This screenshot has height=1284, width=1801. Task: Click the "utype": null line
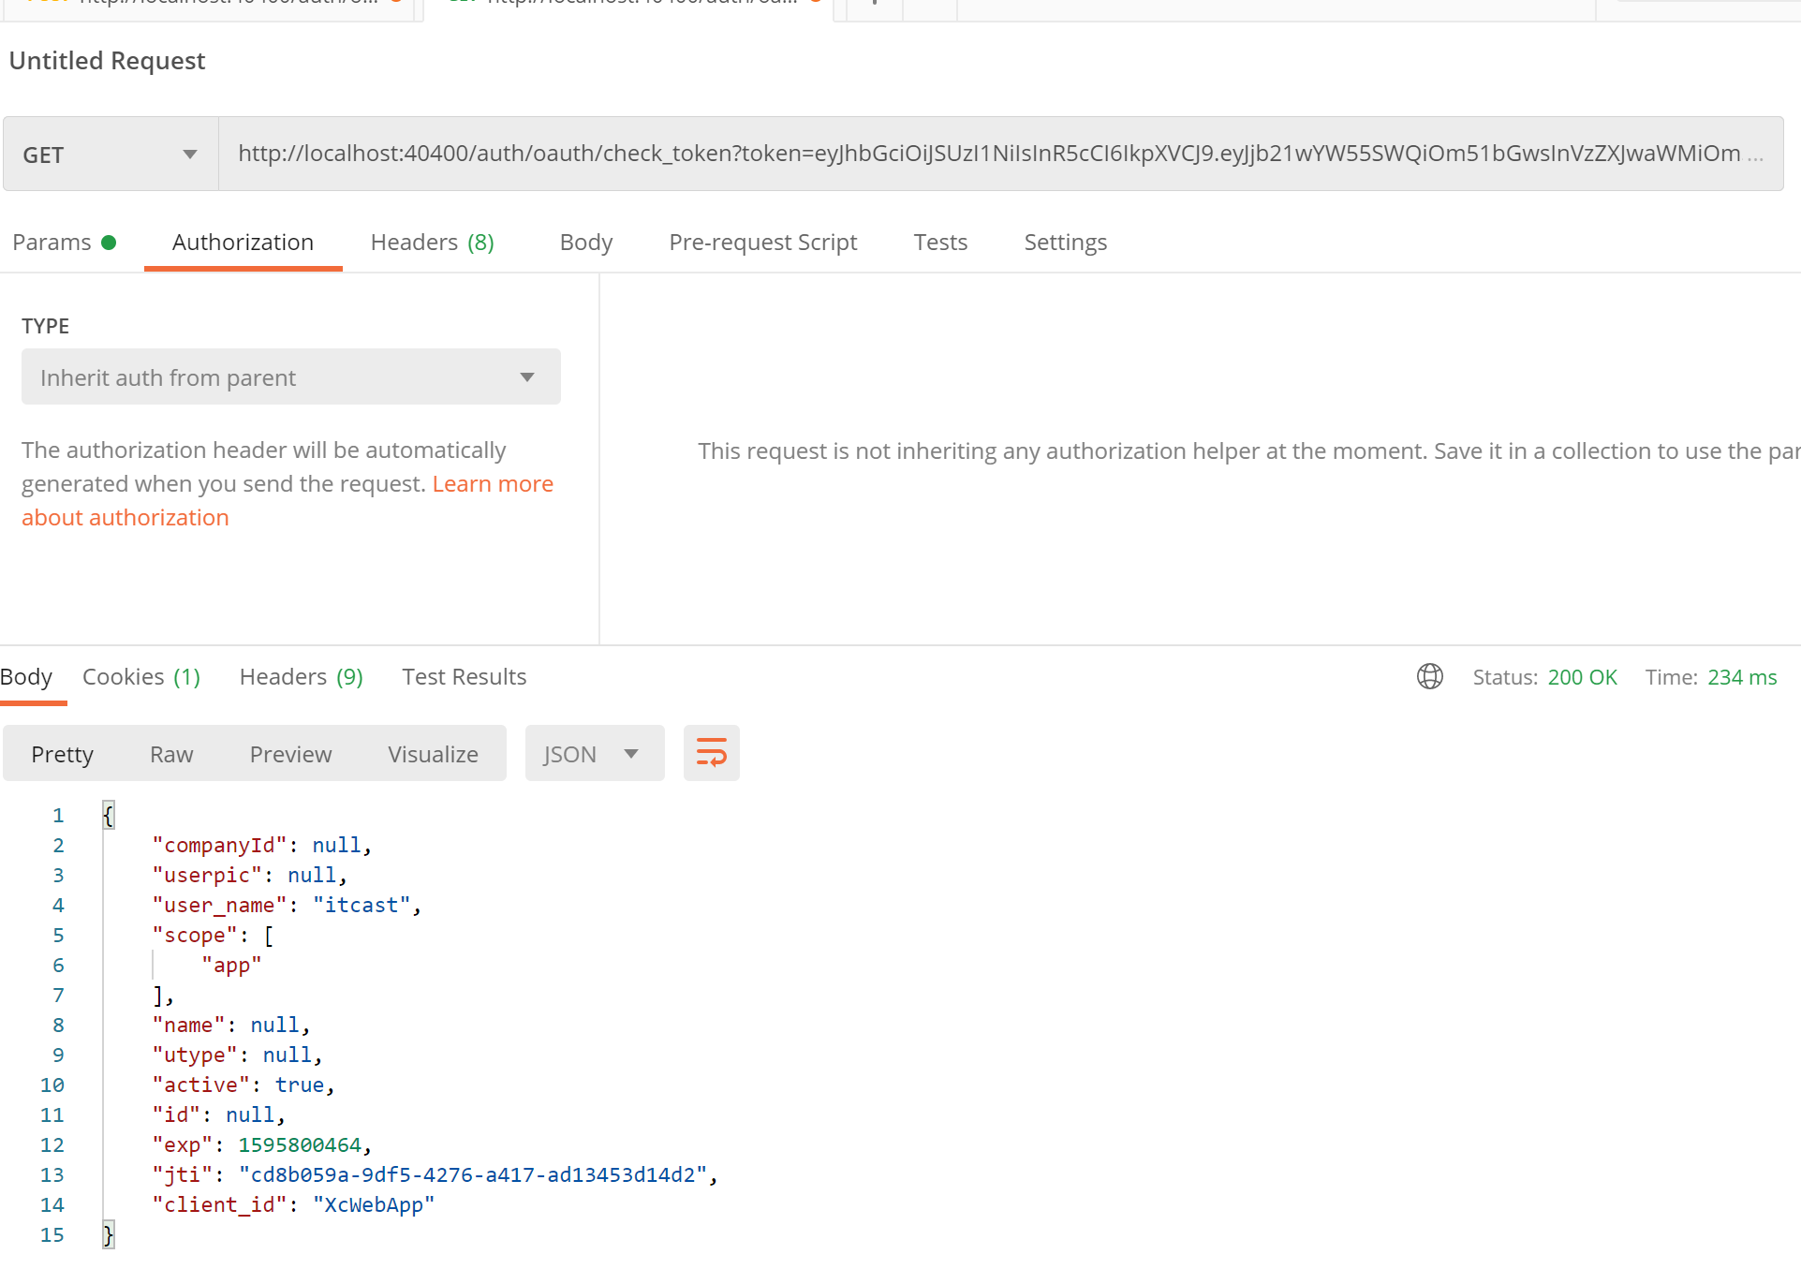click(x=237, y=1055)
